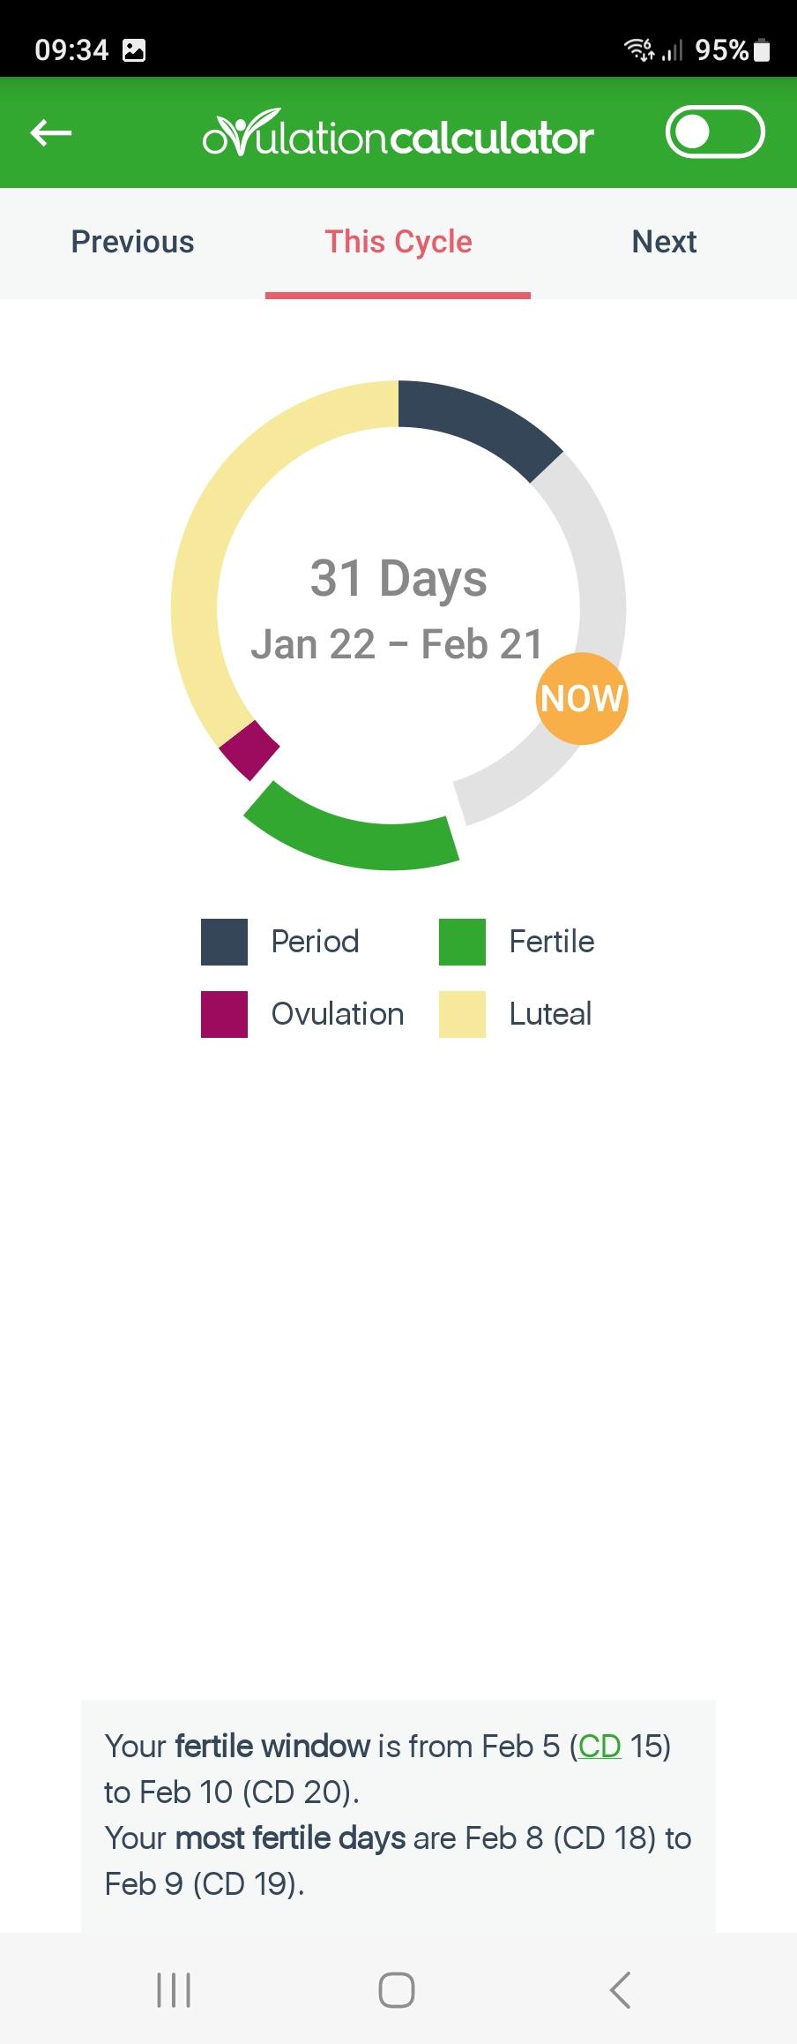Tap the Android home button
The height and width of the screenshot is (2044, 797).
397,1990
